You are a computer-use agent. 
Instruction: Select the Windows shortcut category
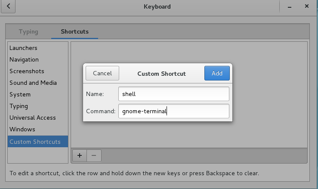click(22, 129)
